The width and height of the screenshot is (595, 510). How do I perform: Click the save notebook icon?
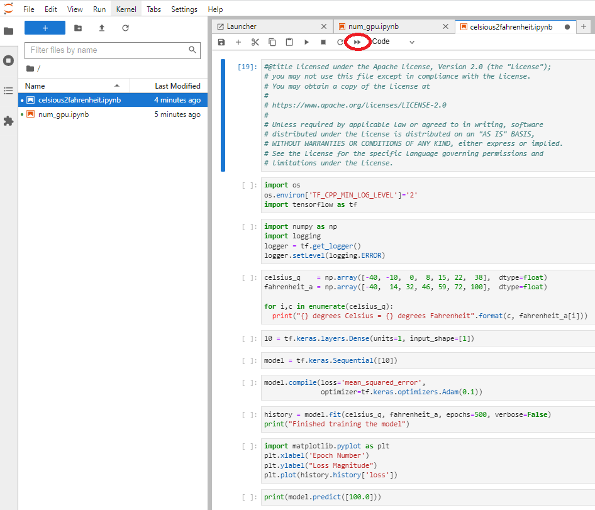click(x=221, y=42)
